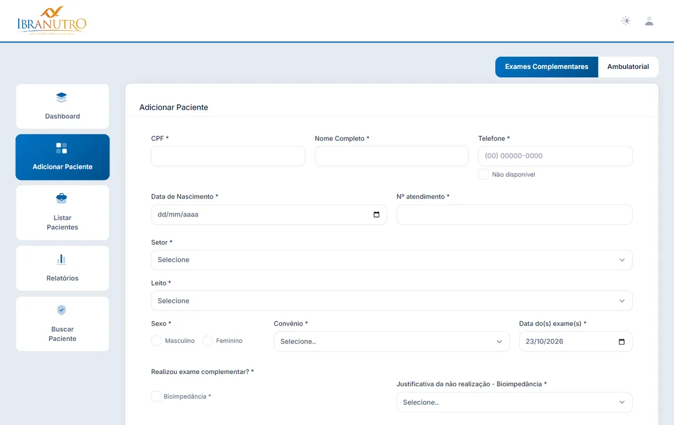Switch to the Ambulatorial tab

[x=628, y=67]
